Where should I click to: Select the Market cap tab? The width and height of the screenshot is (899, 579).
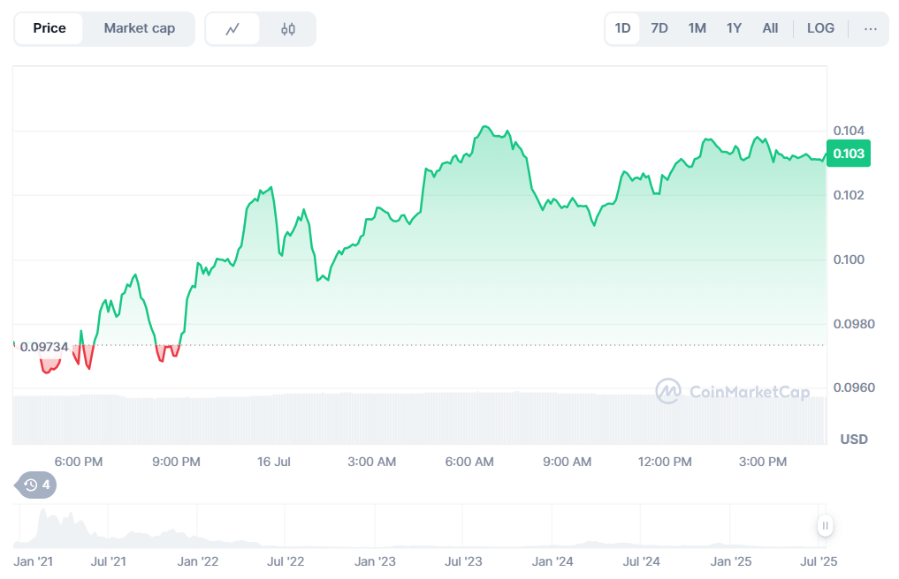[x=139, y=28]
